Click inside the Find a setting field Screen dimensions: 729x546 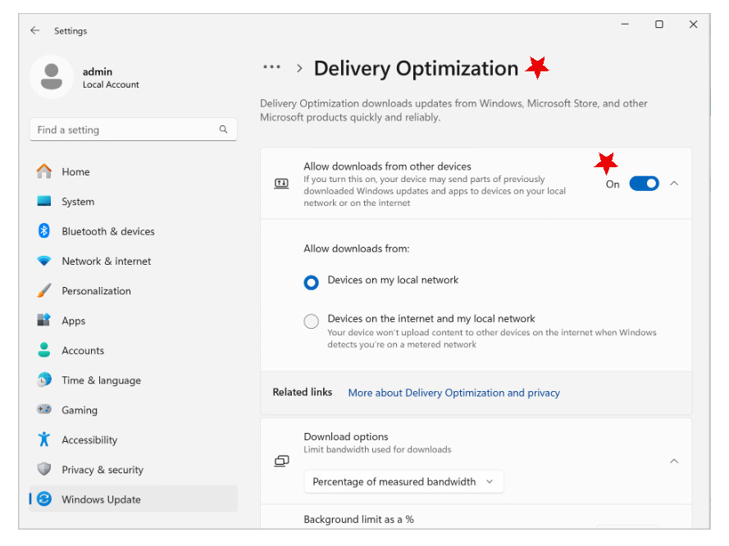point(123,130)
